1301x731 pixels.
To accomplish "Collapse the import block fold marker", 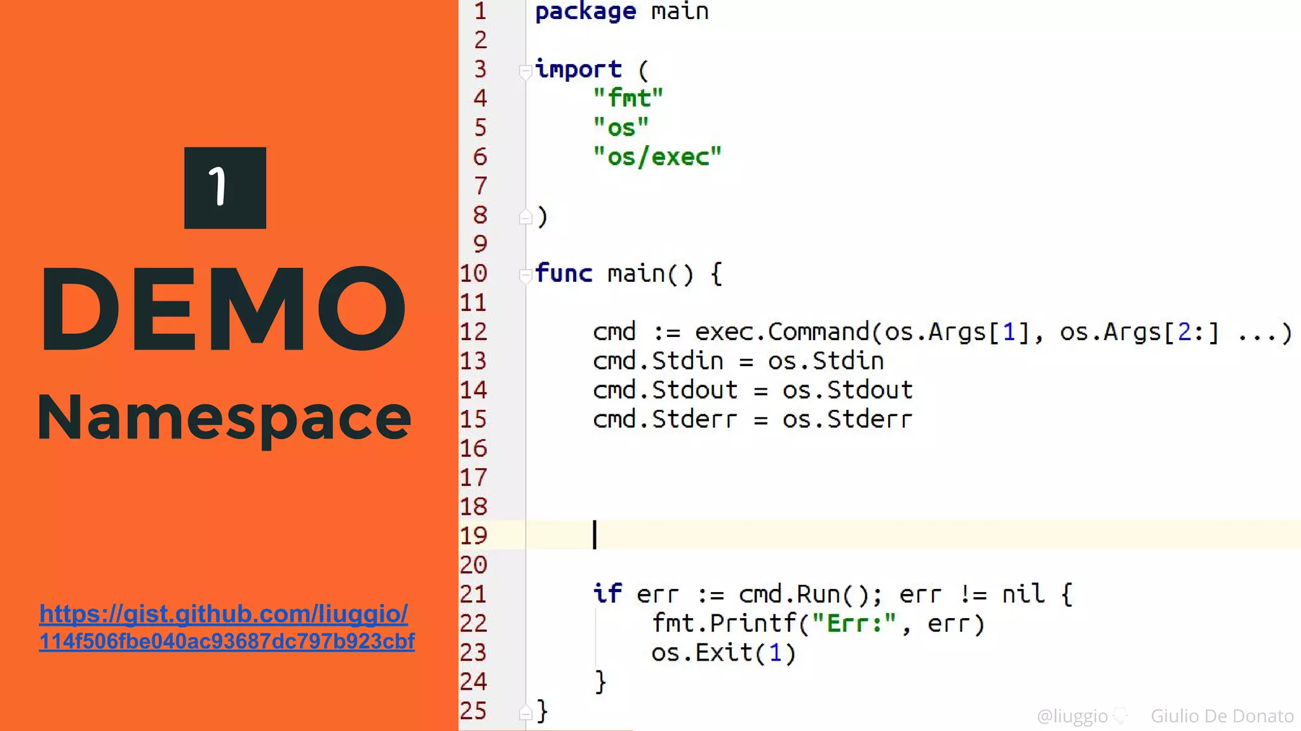I will [525, 72].
